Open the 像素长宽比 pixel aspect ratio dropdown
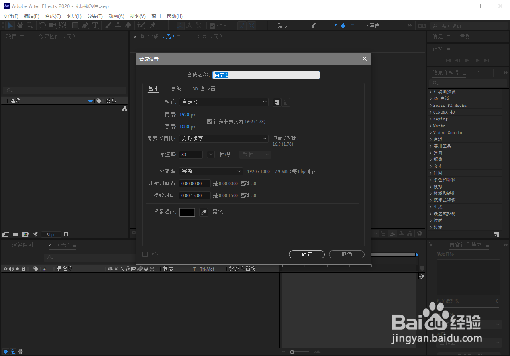This screenshot has width=510, height=356. 224,139
